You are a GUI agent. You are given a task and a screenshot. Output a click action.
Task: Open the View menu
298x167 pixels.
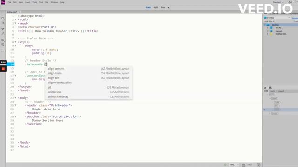click(x=21, y=2)
